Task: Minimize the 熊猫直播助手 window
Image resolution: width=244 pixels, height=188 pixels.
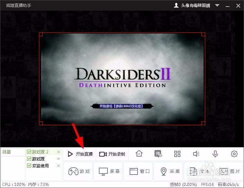Action: click(x=227, y=6)
